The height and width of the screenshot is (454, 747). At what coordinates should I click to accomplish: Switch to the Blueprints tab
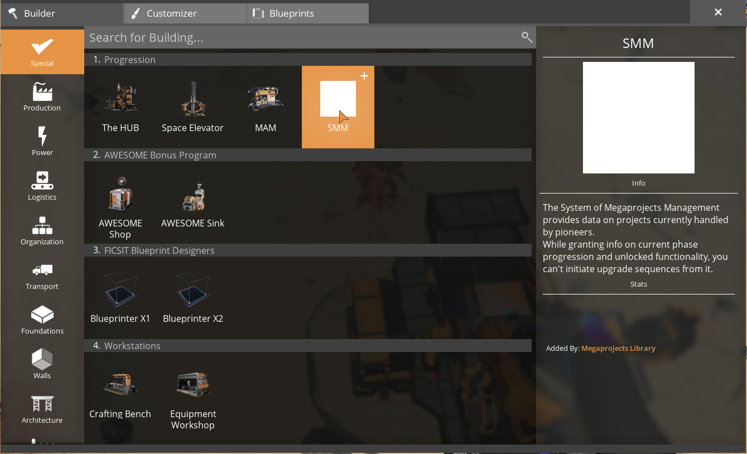click(x=307, y=13)
